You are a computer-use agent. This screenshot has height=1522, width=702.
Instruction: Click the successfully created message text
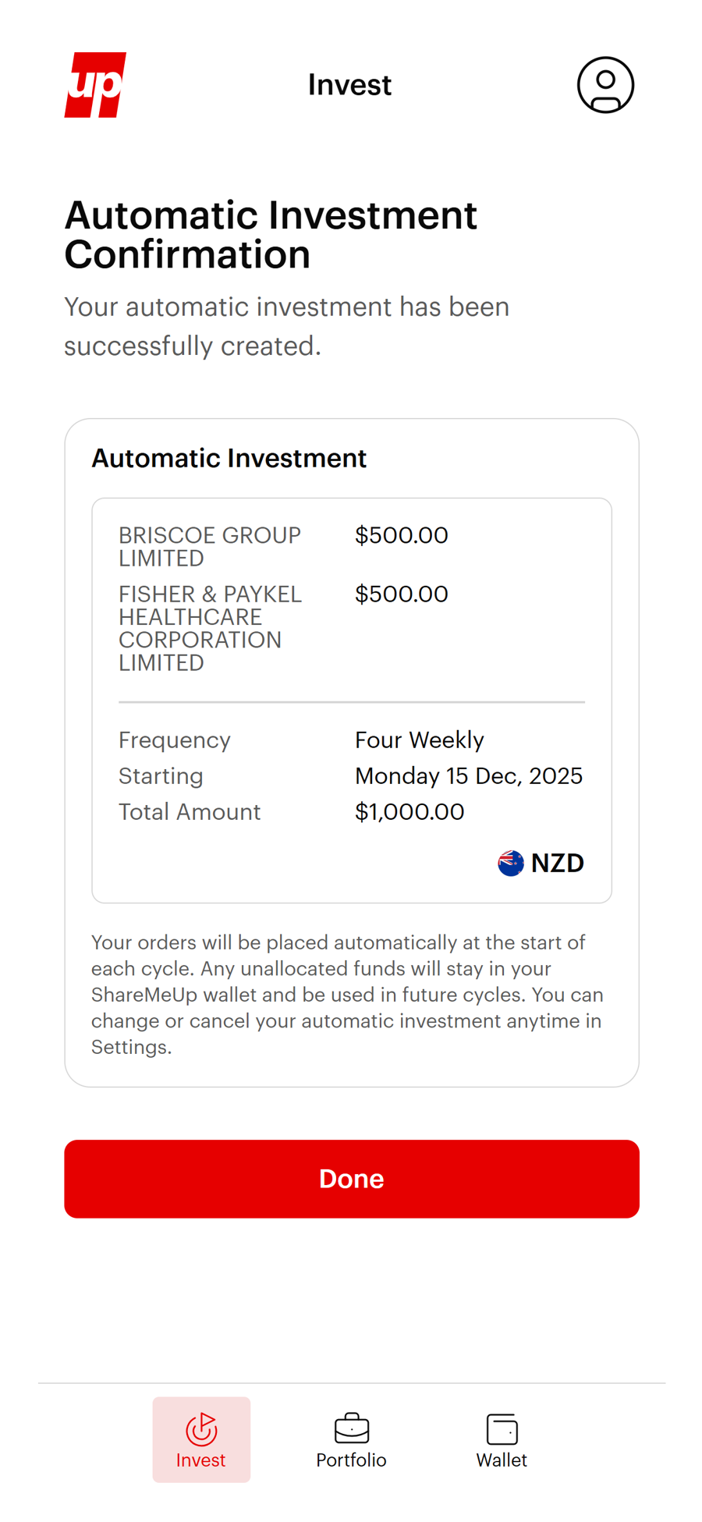tap(286, 326)
